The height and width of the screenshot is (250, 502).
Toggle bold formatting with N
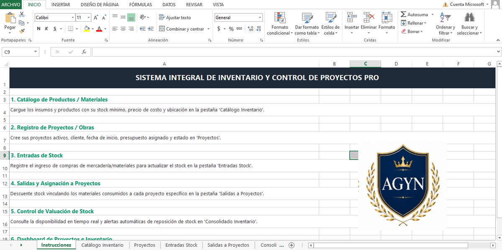pyautogui.click(x=39, y=29)
